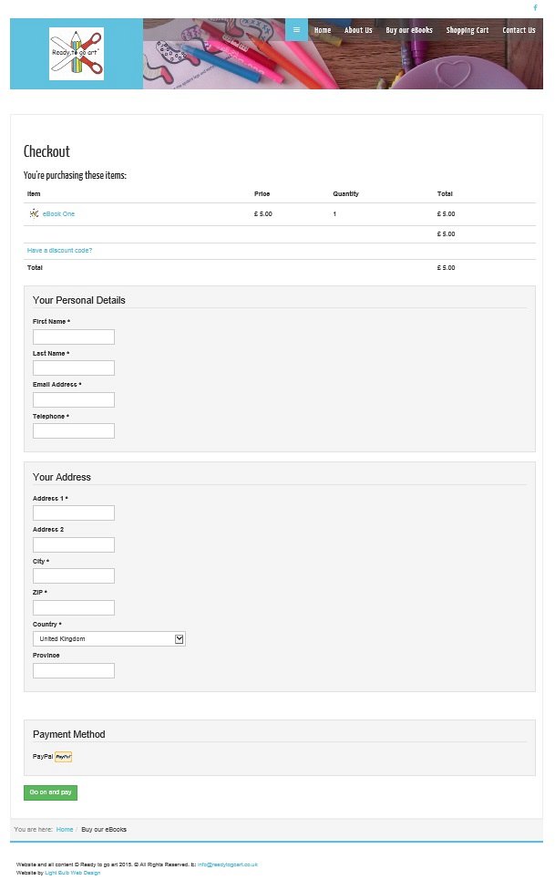555x880 pixels.
Task: Open Shopping Cart from navigation
Action: tap(468, 30)
